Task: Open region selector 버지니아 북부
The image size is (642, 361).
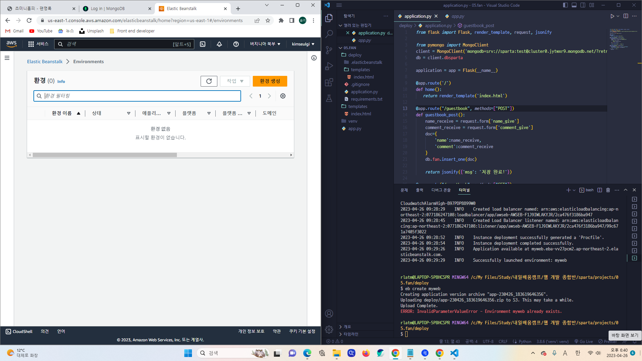Action: [x=265, y=44]
